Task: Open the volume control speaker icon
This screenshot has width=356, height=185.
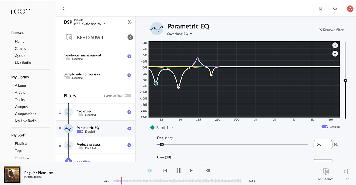Action: coord(347,172)
